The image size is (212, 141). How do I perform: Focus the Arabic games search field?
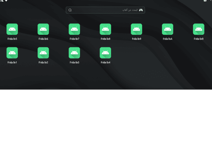point(105,10)
